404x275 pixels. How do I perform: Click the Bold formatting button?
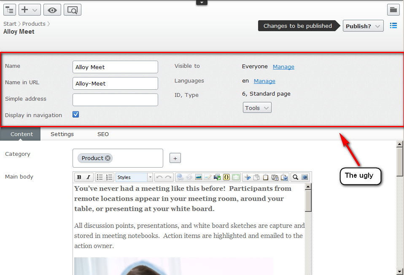(x=80, y=177)
